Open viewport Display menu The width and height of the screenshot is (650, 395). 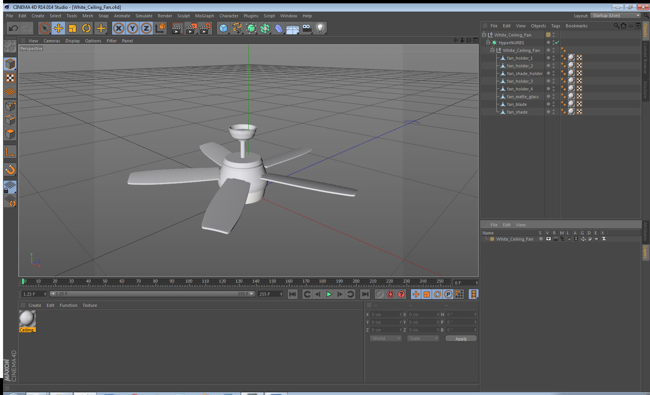(72, 41)
